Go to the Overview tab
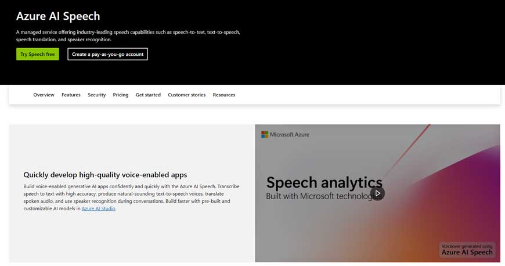 pyautogui.click(x=44, y=95)
